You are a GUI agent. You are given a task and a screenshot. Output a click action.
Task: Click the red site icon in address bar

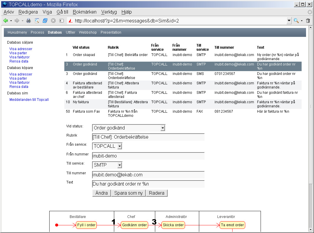point(71,21)
